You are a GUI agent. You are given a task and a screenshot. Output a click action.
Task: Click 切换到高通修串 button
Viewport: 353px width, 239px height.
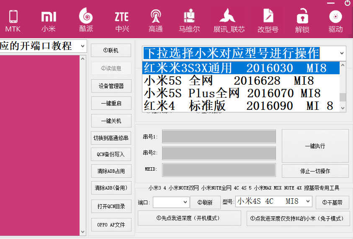(111, 138)
